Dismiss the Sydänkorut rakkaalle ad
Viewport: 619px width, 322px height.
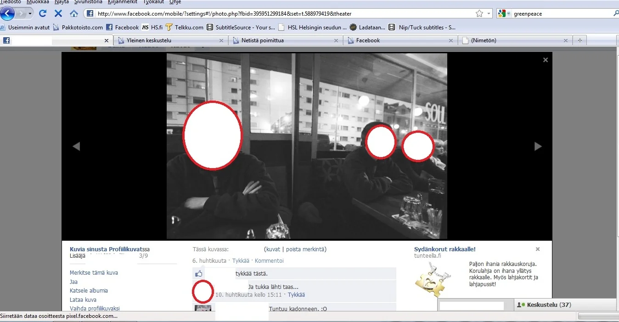coord(538,249)
